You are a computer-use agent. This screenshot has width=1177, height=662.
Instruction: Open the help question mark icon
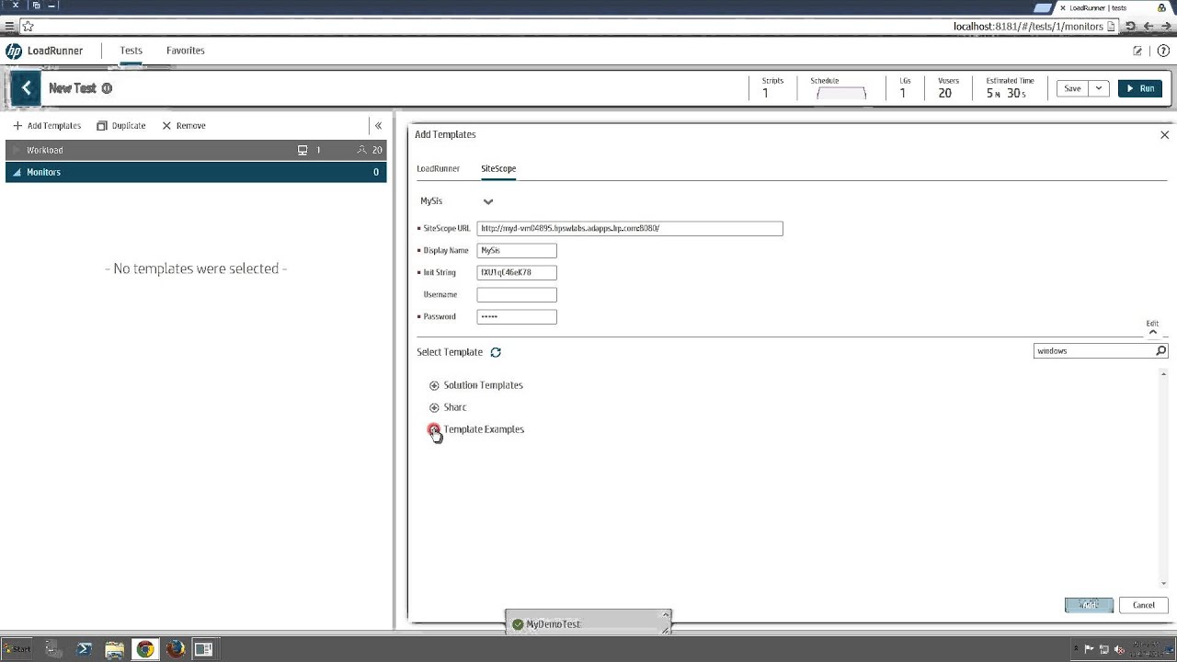[1163, 51]
